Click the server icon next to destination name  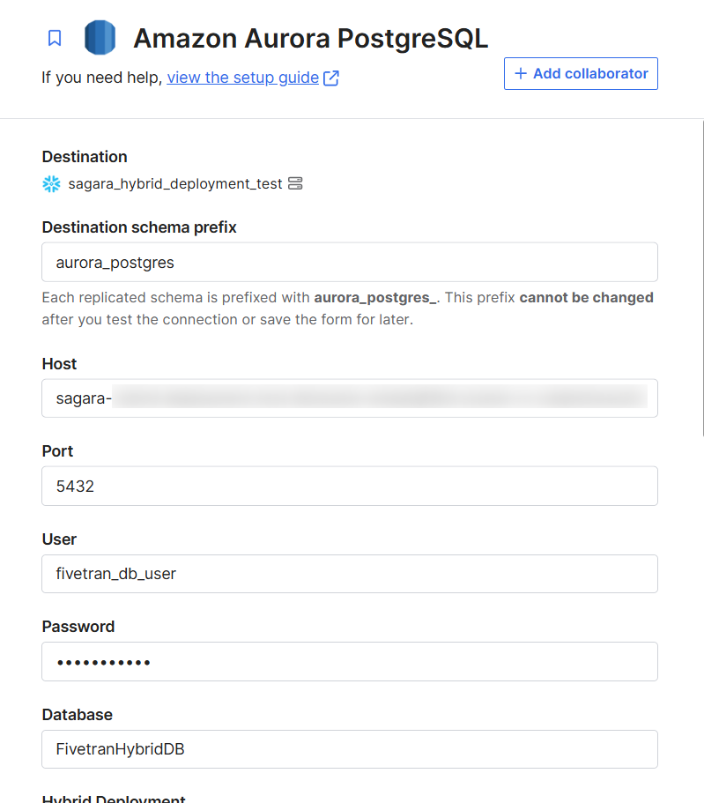(x=295, y=183)
